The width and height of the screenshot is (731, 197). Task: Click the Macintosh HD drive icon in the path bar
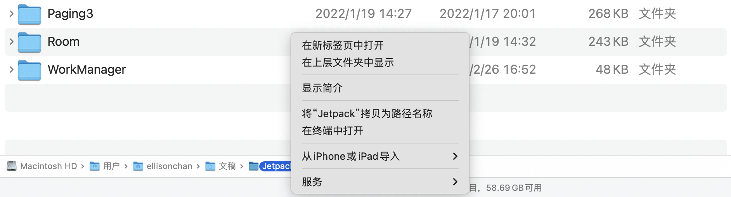(12, 166)
